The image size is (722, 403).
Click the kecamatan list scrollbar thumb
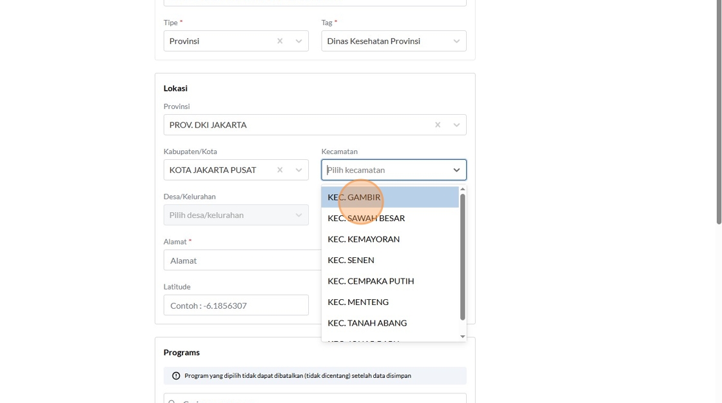tap(462, 257)
